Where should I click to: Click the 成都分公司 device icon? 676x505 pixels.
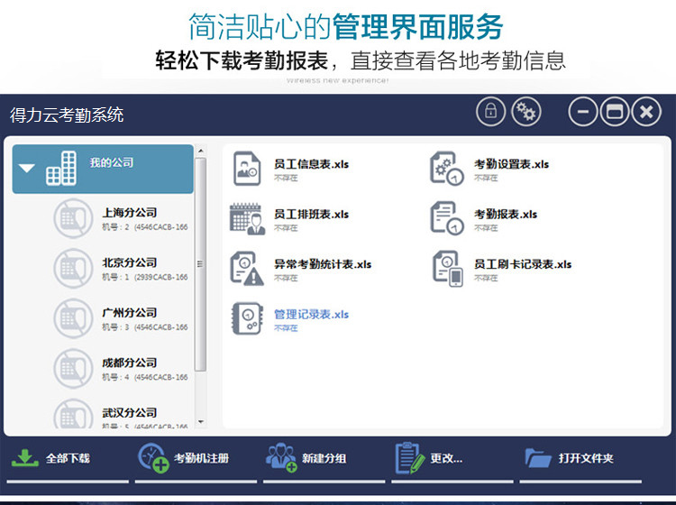point(73,368)
